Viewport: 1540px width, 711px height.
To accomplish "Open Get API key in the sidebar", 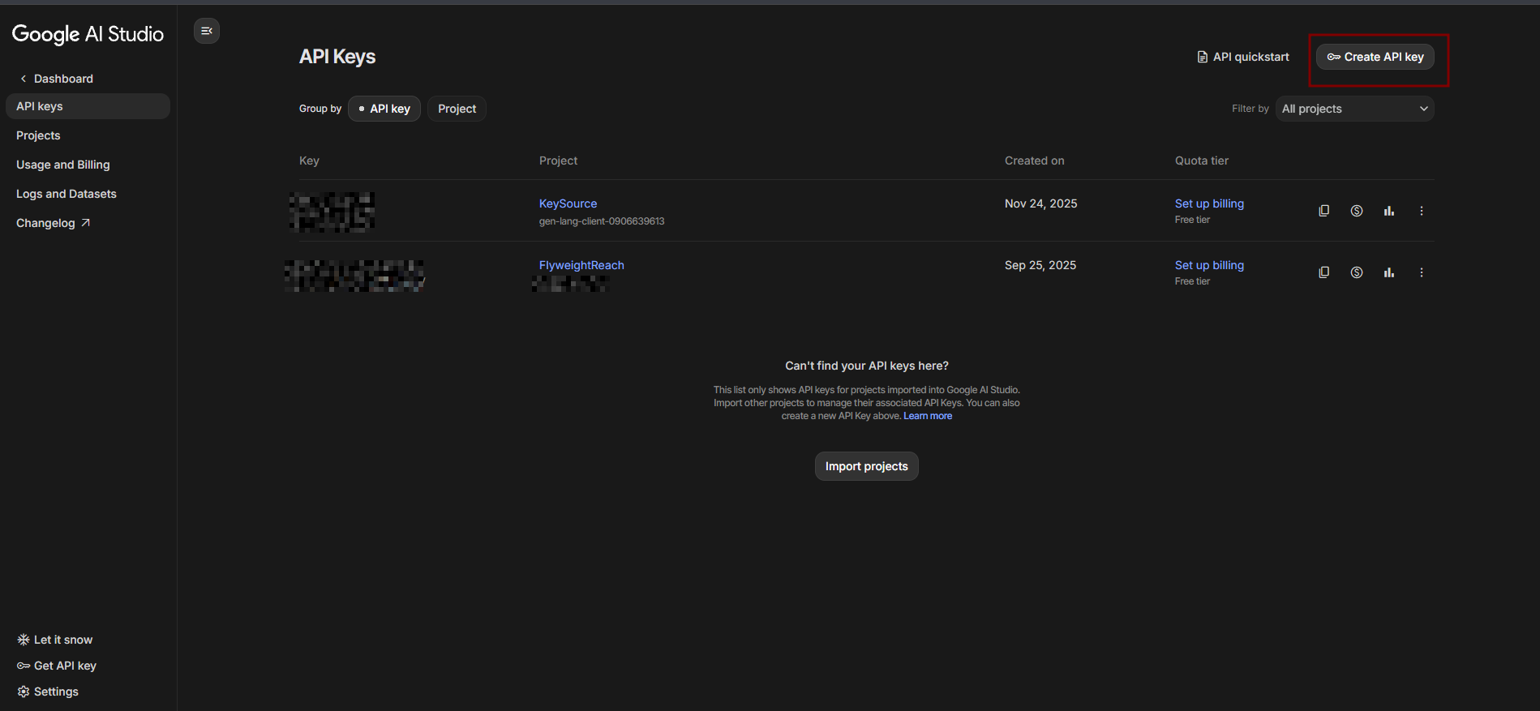I will [x=57, y=666].
